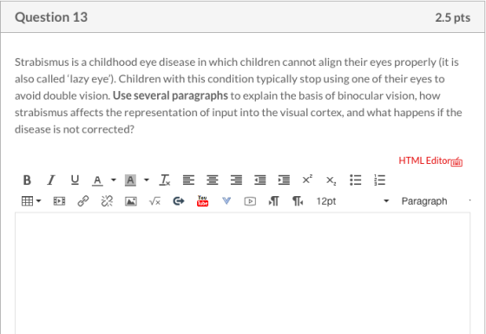Insert bulleted list

(x=355, y=180)
